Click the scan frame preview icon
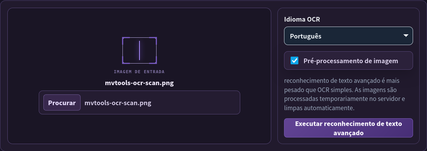The image size is (427, 151). tap(139, 50)
